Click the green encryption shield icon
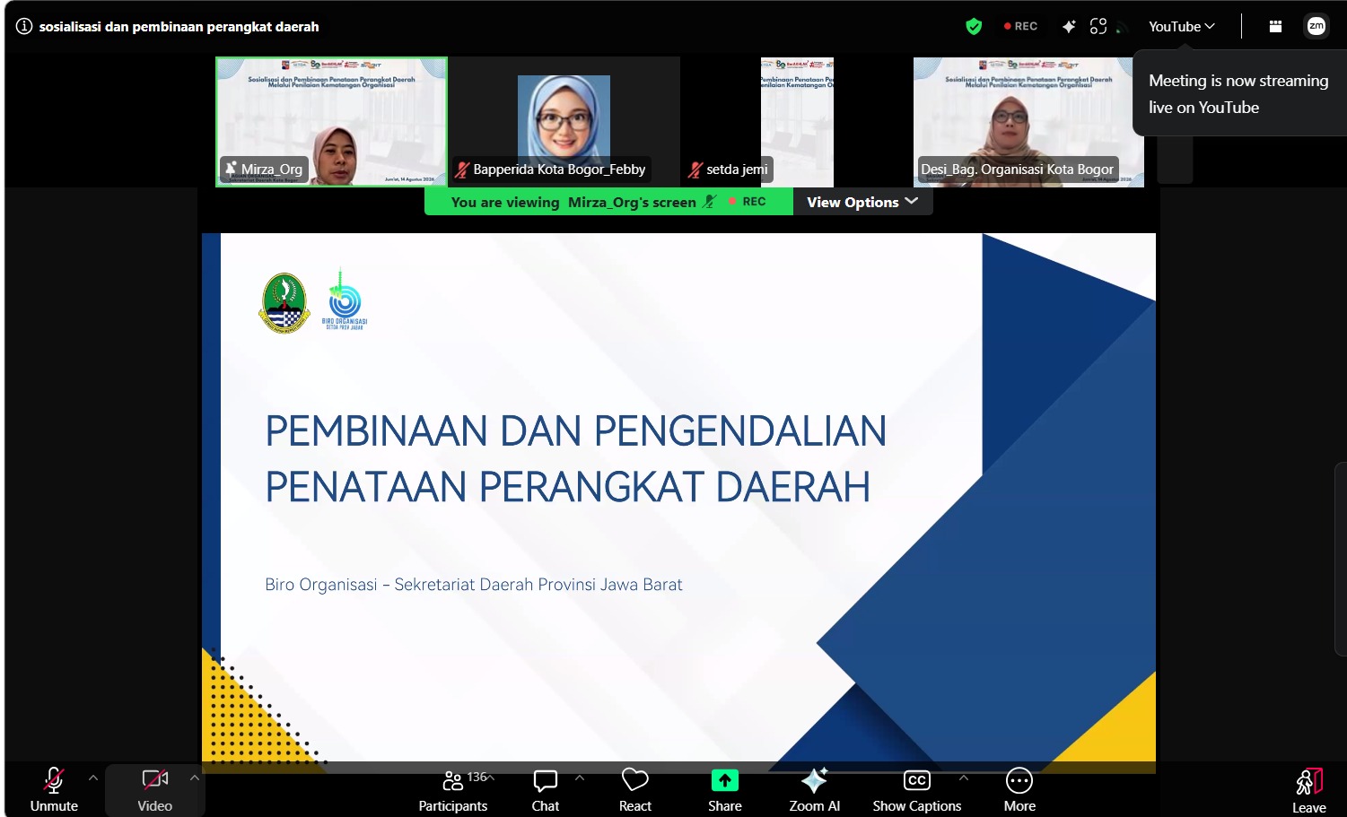This screenshot has width=1347, height=817. [x=974, y=27]
